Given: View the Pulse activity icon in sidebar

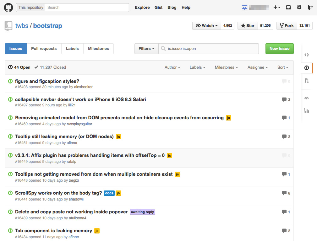Looking at the screenshot, I should [306, 98].
